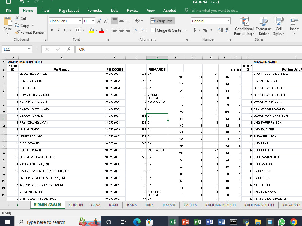Screen dimensions: 302x226
Task: Click the Paste clipboard icon
Action: 8,21
